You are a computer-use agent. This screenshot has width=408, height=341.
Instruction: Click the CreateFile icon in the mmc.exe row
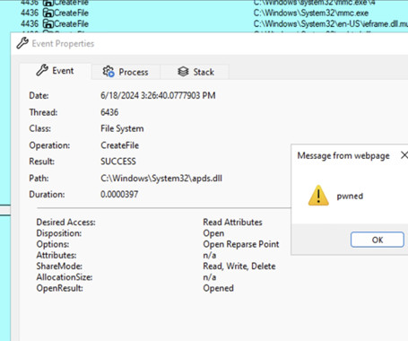click(x=48, y=13)
